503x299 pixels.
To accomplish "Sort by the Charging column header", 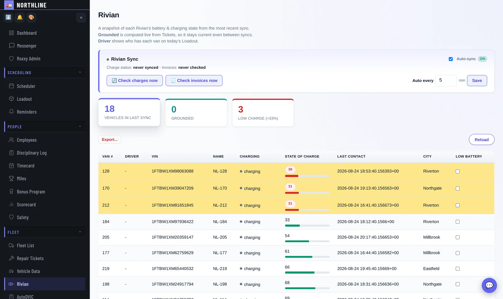I will point(250,156).
